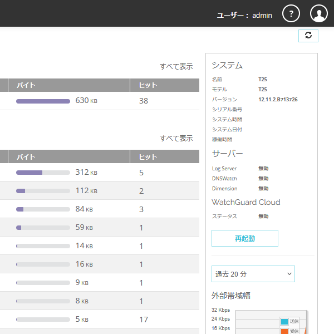Select the 59 KB row value
The image size is (334, 334).
pos(84,227)
